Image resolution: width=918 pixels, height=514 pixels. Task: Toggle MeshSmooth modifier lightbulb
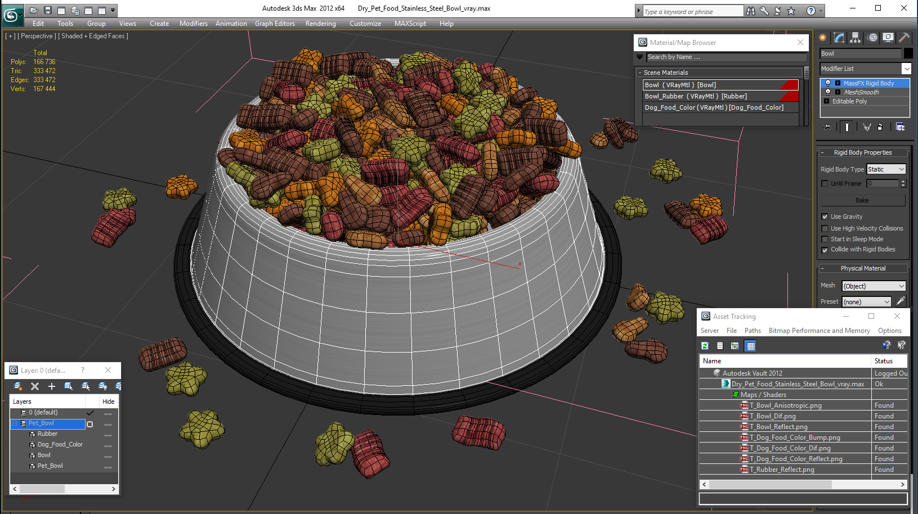click(827, 92)
